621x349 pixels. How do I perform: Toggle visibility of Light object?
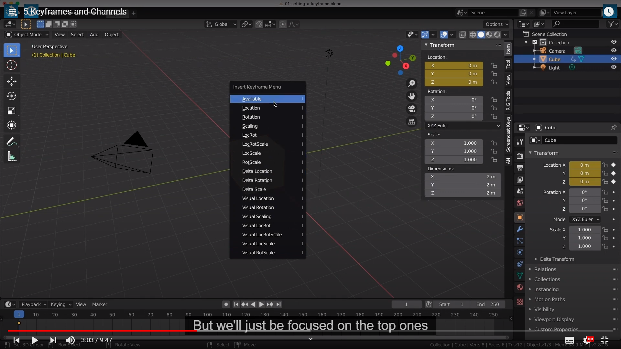pos(614,67)
